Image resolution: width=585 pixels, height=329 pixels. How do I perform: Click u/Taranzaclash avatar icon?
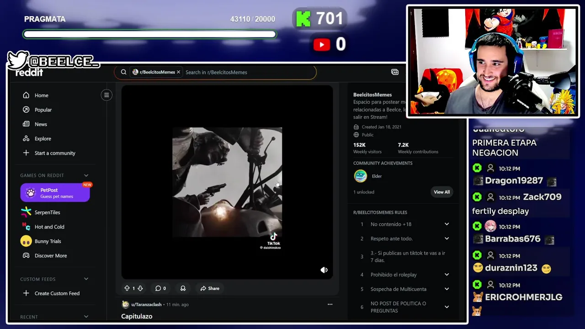[125, 304]
